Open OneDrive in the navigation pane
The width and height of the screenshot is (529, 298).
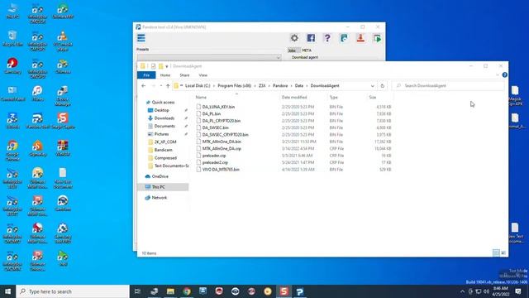pyautogui.click(x=160, y=176)
